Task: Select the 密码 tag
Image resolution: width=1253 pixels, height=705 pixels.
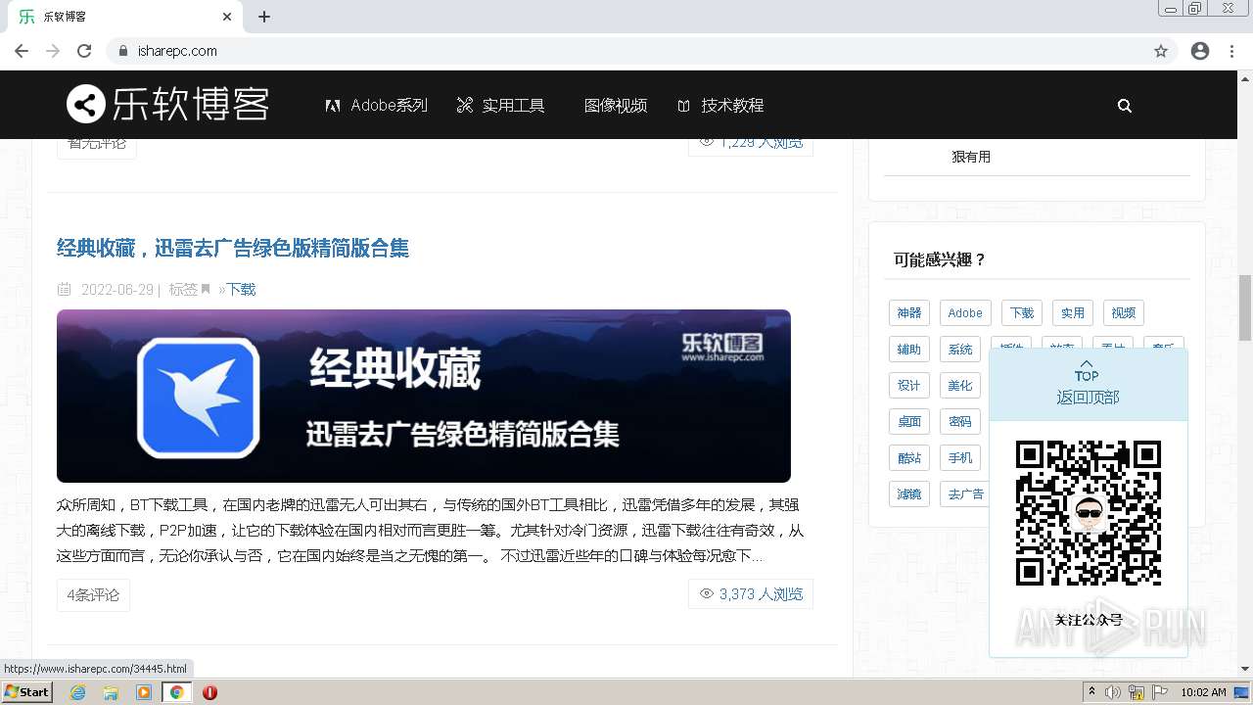Action: click(960, 421)
